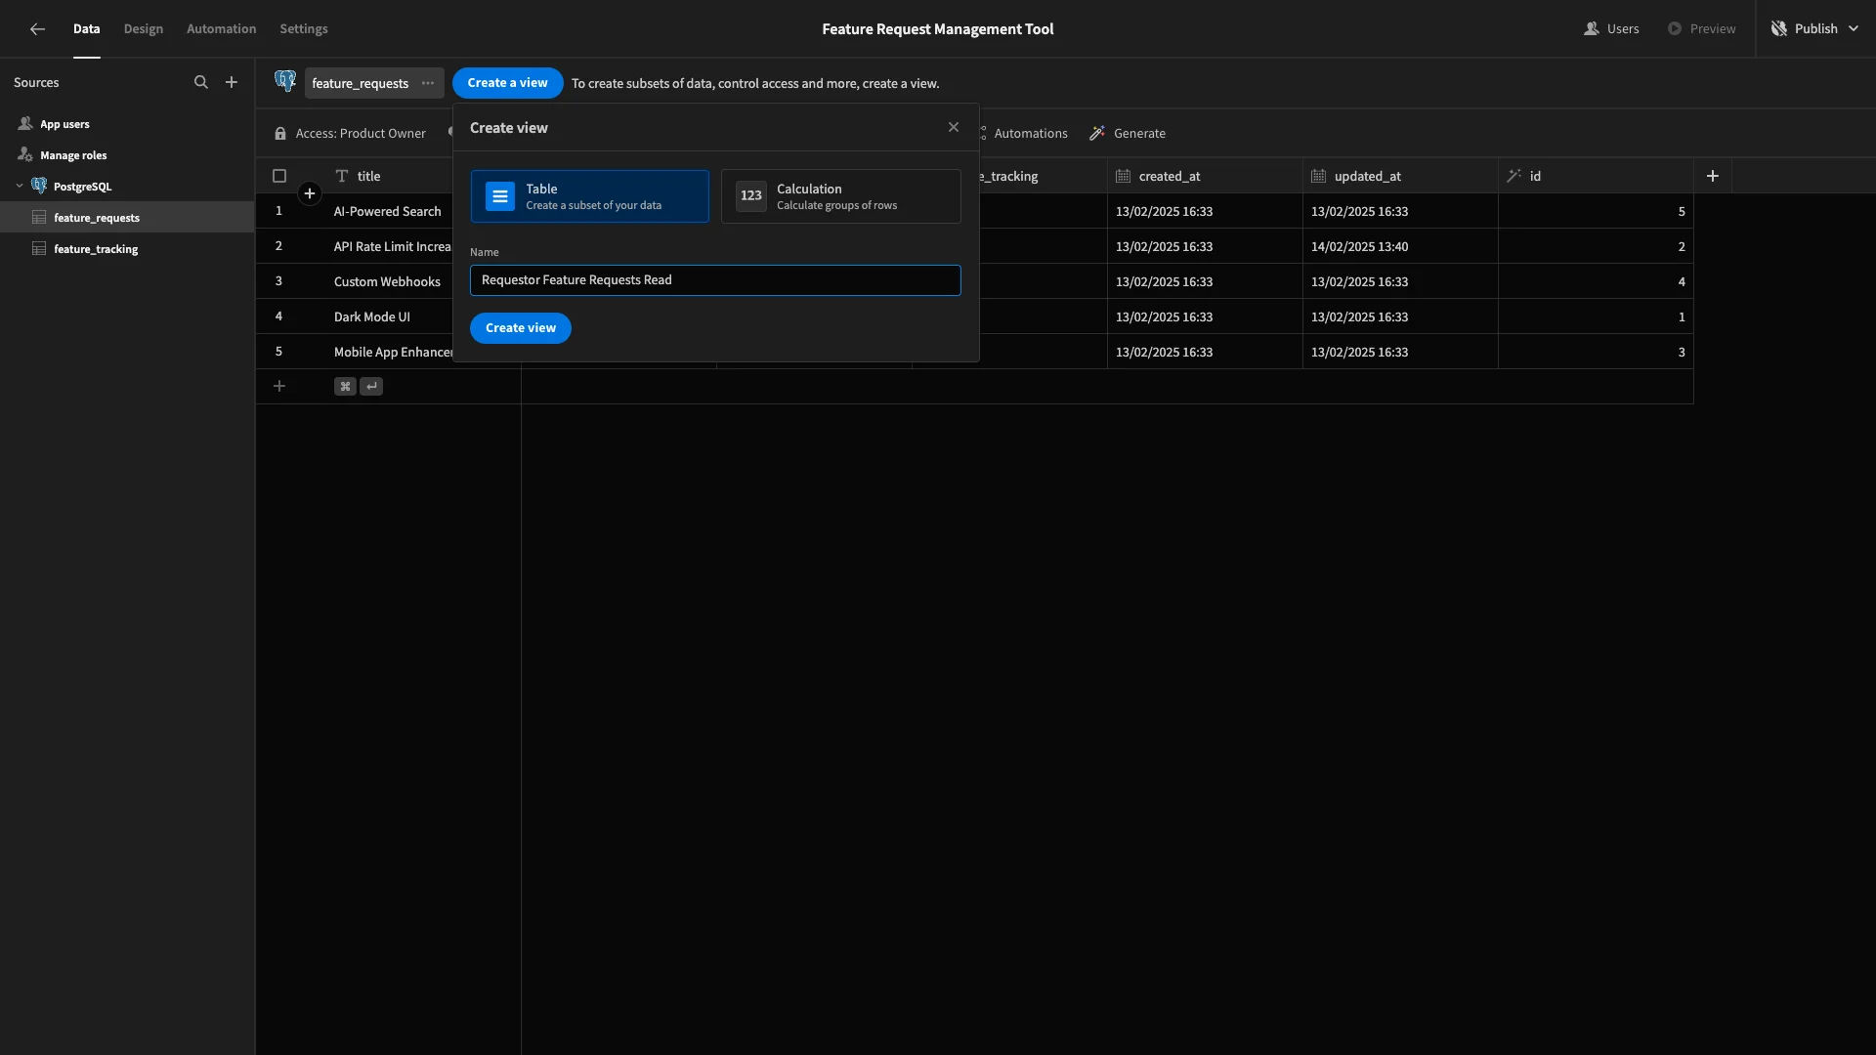
Task: Open the Publish dropdown chevron
Action: (x=1854, y=29)
